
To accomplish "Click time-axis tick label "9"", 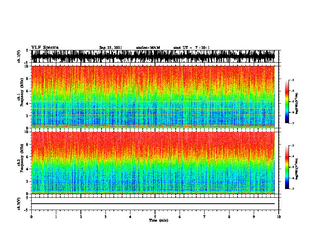I will tap(254, 217).
